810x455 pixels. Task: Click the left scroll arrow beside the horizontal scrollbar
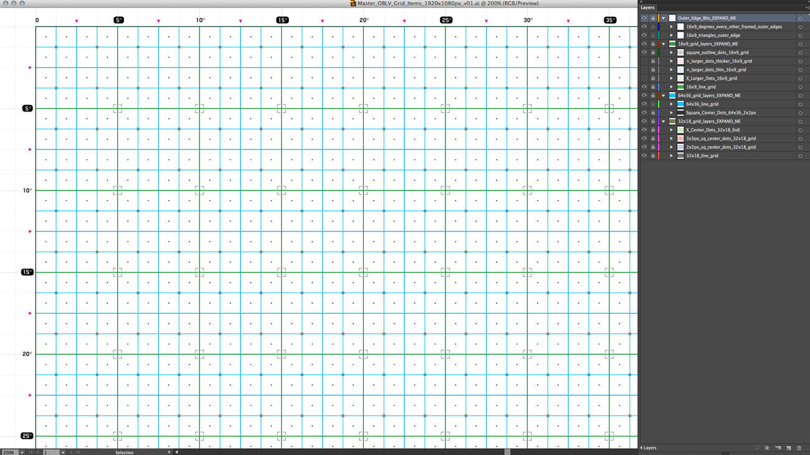(176, 452)
